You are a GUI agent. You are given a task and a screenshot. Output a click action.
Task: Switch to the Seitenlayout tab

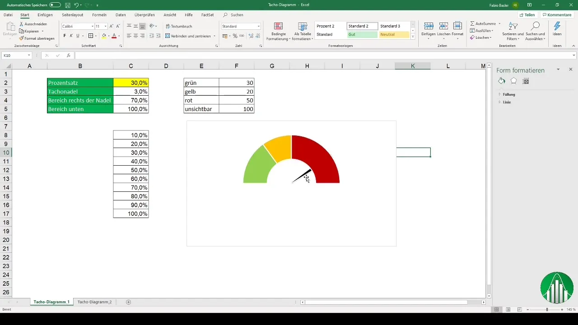click(x=73, y=15)
